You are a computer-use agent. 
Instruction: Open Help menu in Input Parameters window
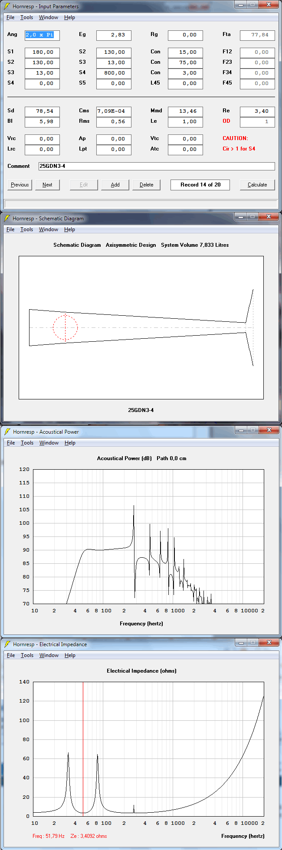click(x=69, y=17)
